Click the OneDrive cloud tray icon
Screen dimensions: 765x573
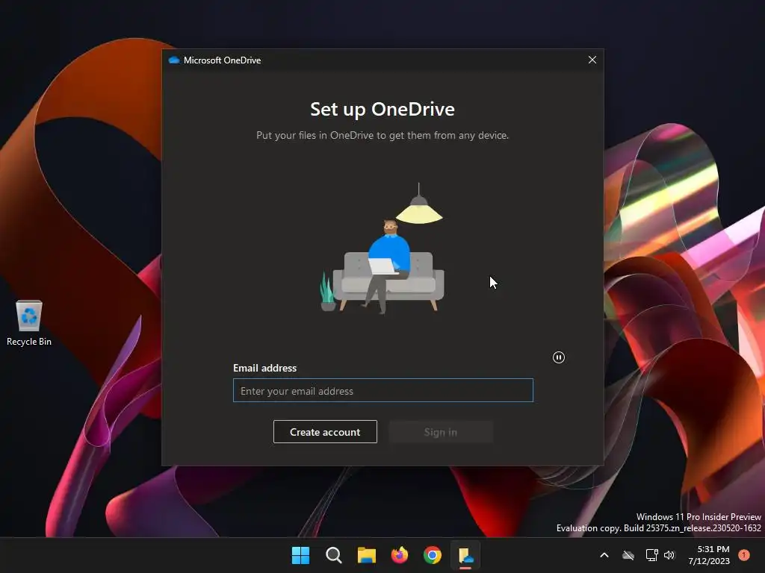point(628,555)
